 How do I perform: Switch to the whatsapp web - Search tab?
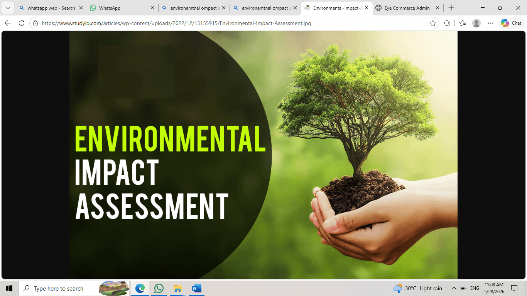click(51, 8)
